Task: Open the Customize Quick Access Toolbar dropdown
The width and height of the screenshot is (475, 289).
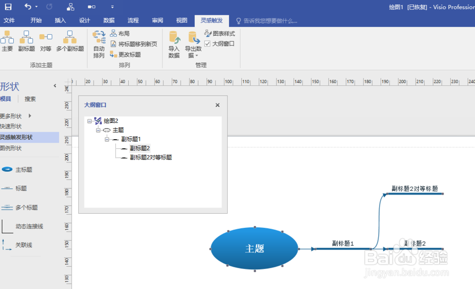Action: click(112, 7)
